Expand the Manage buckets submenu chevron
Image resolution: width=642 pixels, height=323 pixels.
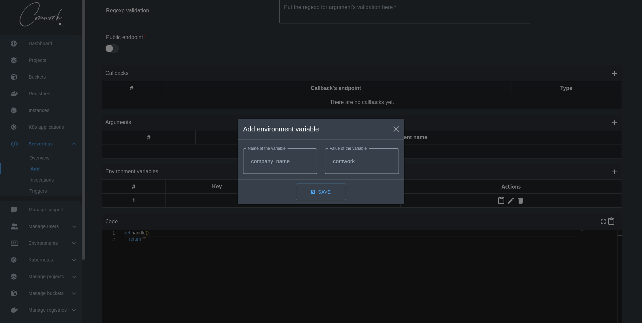click(74, 293)
